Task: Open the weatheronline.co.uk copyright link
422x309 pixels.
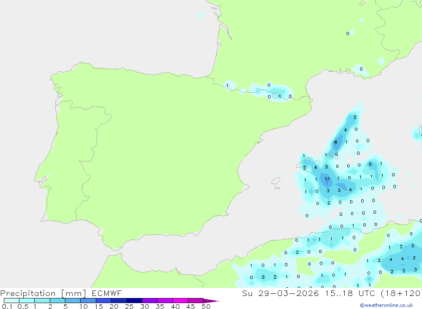Action: (x=387, y=305)
